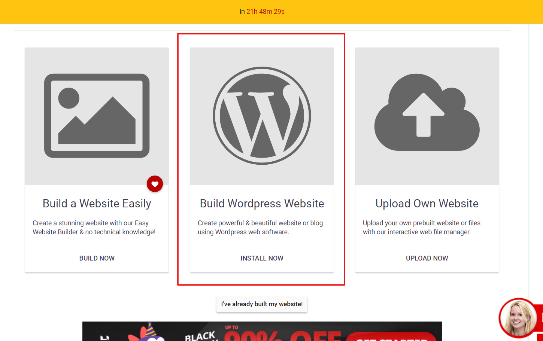Open the live chat support avatar
The image size is (543, 341).
[519, 318]
